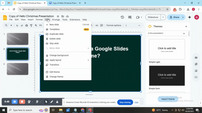Open version history clock icon
This screenshot has height=113, width=202.
coord(122,17)
